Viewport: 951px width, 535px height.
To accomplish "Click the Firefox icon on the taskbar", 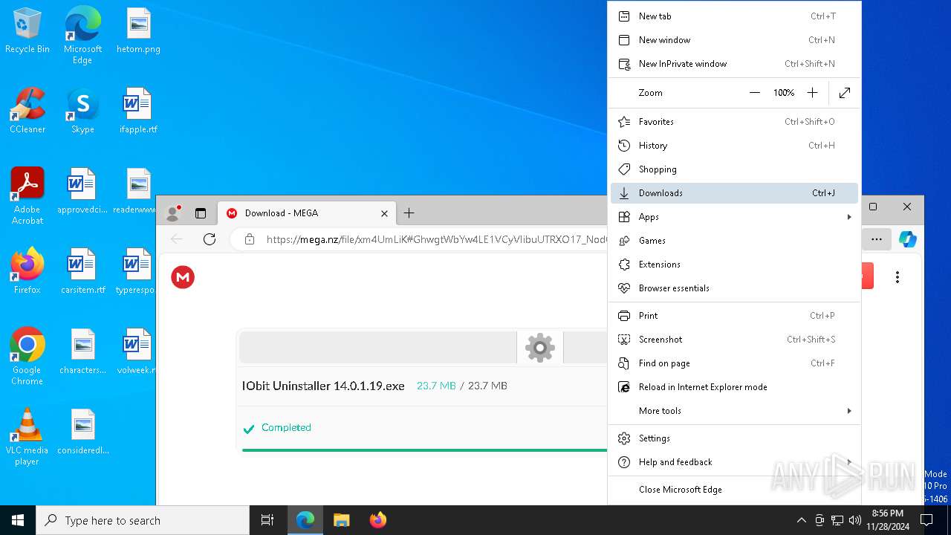I will 377,520.
